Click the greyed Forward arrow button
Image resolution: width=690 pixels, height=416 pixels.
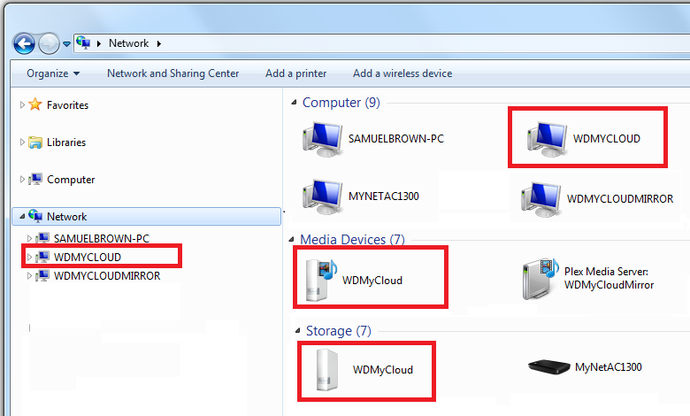point(49,43)
